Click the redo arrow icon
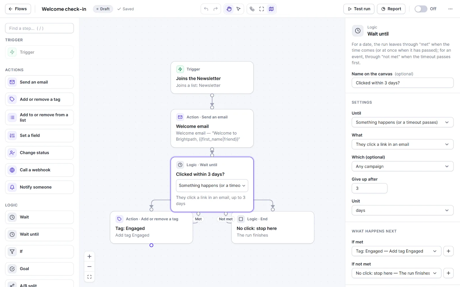Image resolution: width=460 pixels, height=287 pixels. [x=216, y=9]
